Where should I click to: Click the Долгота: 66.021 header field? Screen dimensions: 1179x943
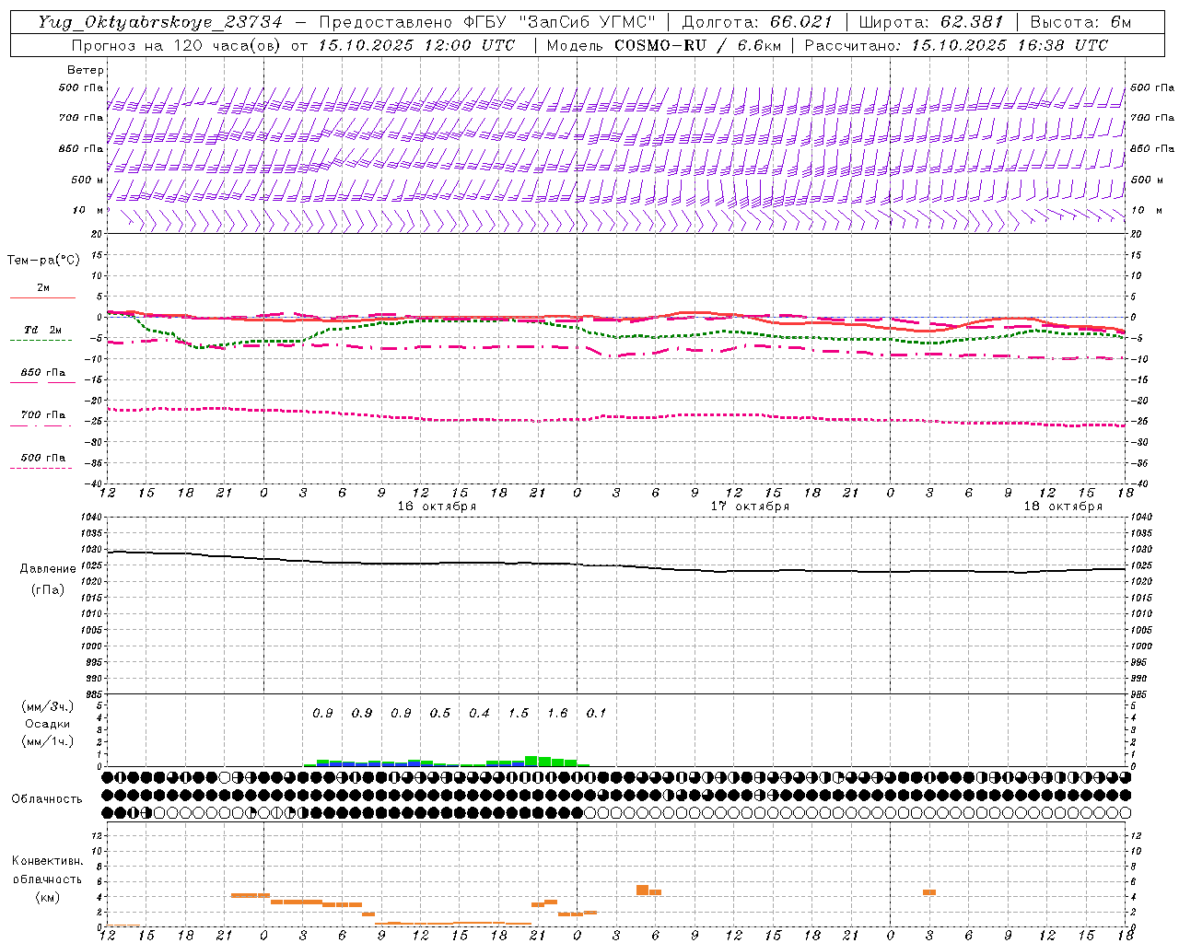757,22
